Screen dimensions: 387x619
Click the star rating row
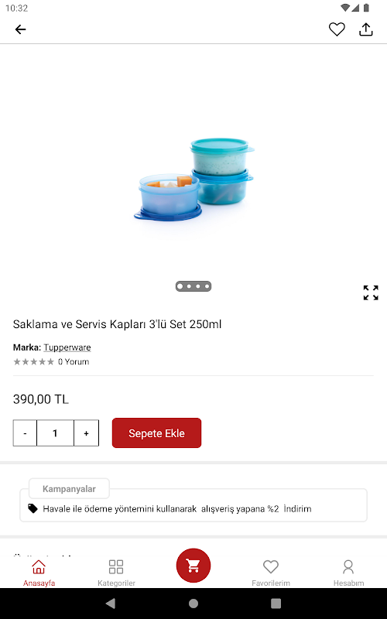point(33,361)
